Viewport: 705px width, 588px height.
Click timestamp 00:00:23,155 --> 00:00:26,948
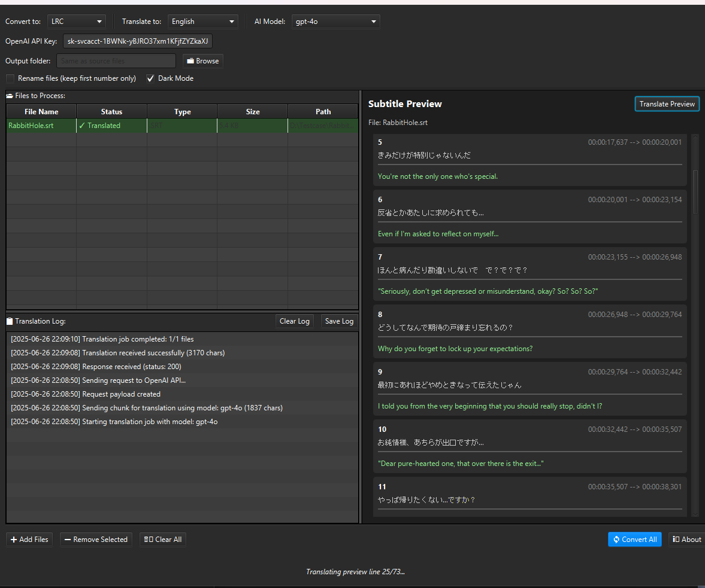click(634, 257)
